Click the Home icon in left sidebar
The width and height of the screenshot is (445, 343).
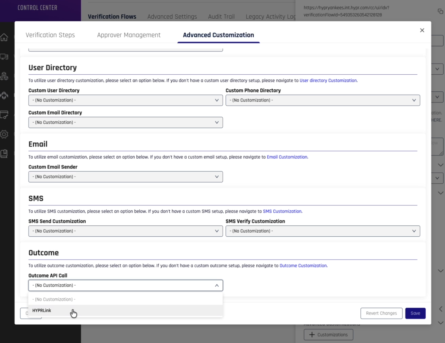pos(4,37)
